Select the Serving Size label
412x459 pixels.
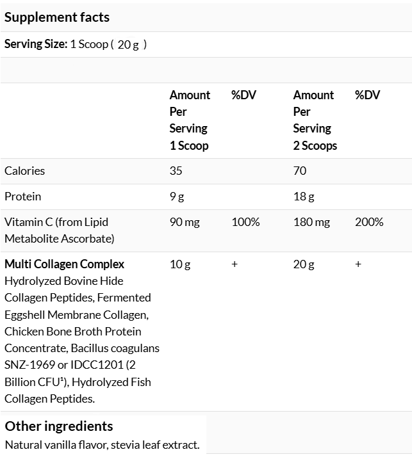click(36, 44)
